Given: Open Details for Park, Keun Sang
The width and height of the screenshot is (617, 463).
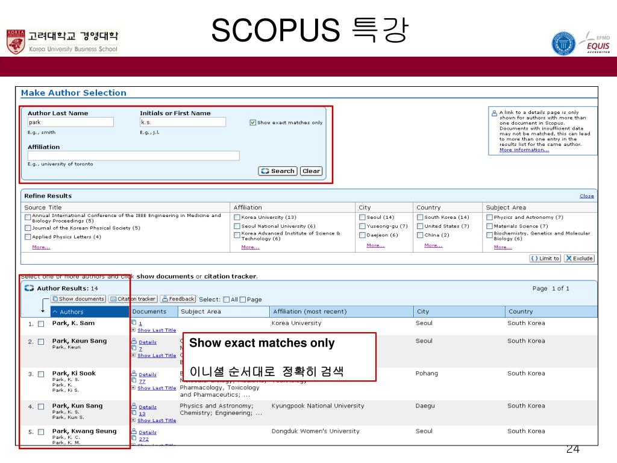Looking at the screenshot, I should coord(148,342).
